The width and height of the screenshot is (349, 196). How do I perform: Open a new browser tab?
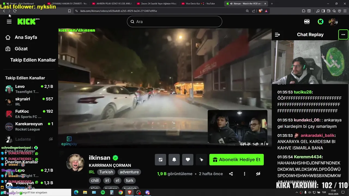272,4
